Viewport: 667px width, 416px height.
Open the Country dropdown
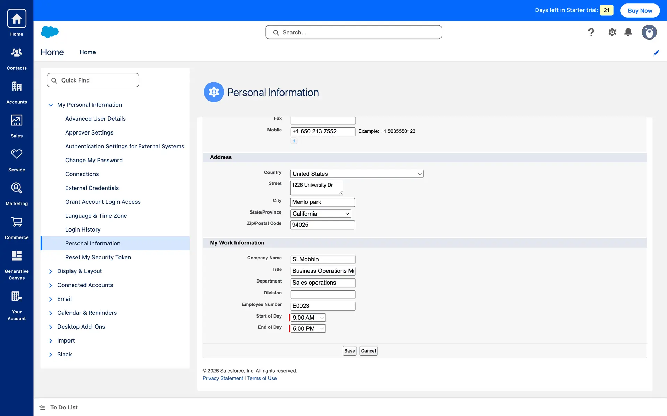(356, 174)
